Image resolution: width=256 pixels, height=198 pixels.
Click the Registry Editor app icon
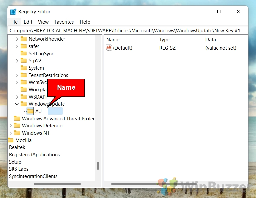coord(13,12)
